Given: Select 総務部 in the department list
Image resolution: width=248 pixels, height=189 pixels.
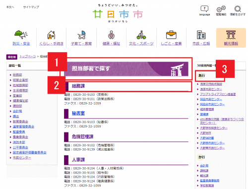Looking at the screenshot, I should [x=17, y=75].
